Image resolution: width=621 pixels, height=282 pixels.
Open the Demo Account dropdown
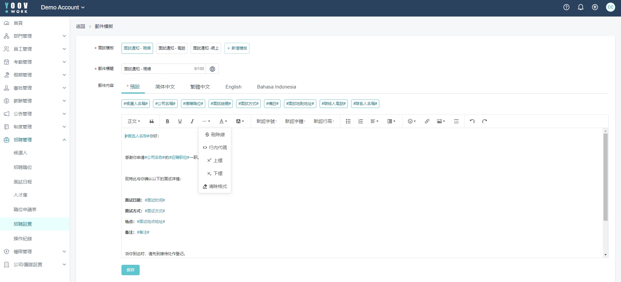click(63, 7)
